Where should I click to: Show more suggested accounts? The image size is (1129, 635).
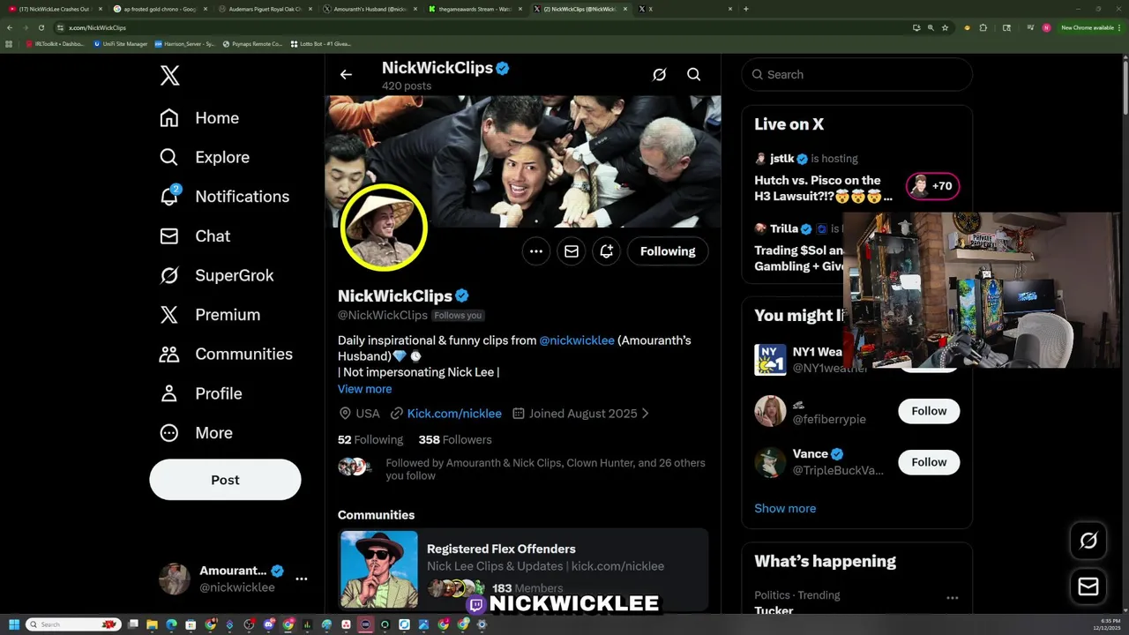pyautogui.click(x=785, y=509)
